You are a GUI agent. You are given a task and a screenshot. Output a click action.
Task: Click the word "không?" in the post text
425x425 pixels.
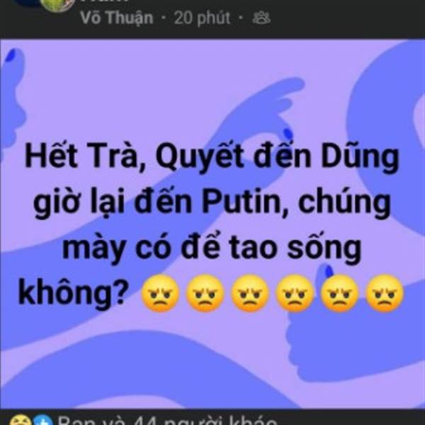73,293
